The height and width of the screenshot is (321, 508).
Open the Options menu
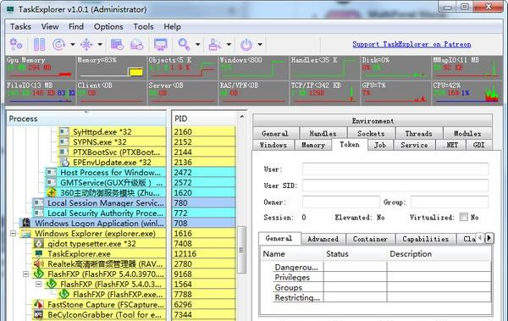tap(108, 26)
